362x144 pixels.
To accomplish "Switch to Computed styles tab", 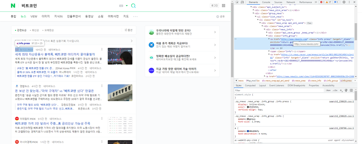I will click(x=250, y=86).
